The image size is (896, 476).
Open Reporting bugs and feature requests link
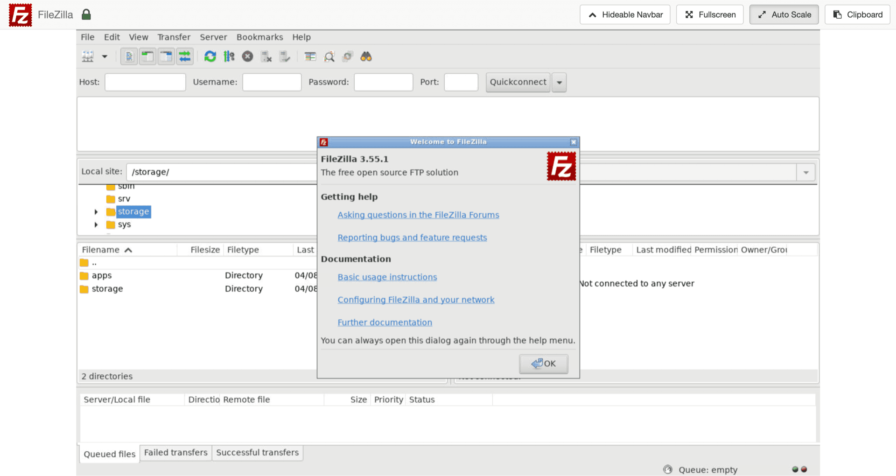pos(412,238)
